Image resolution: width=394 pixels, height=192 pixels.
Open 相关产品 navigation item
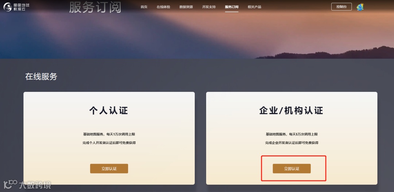pos(254,7)
